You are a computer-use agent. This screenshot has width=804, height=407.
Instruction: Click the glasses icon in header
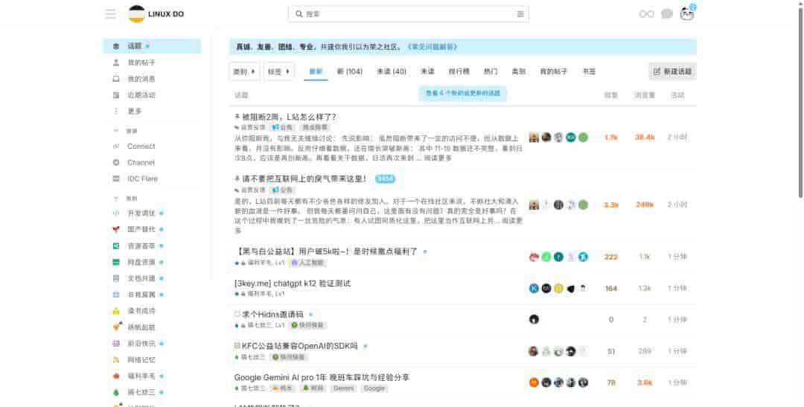coord(647,14)
